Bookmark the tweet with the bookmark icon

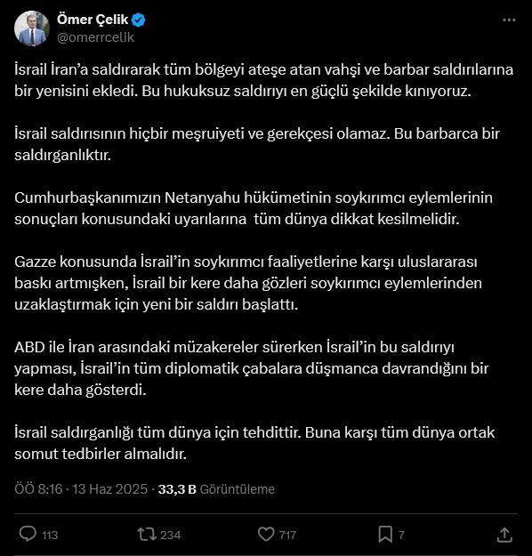pyautogui.click(x=385, y=535)
